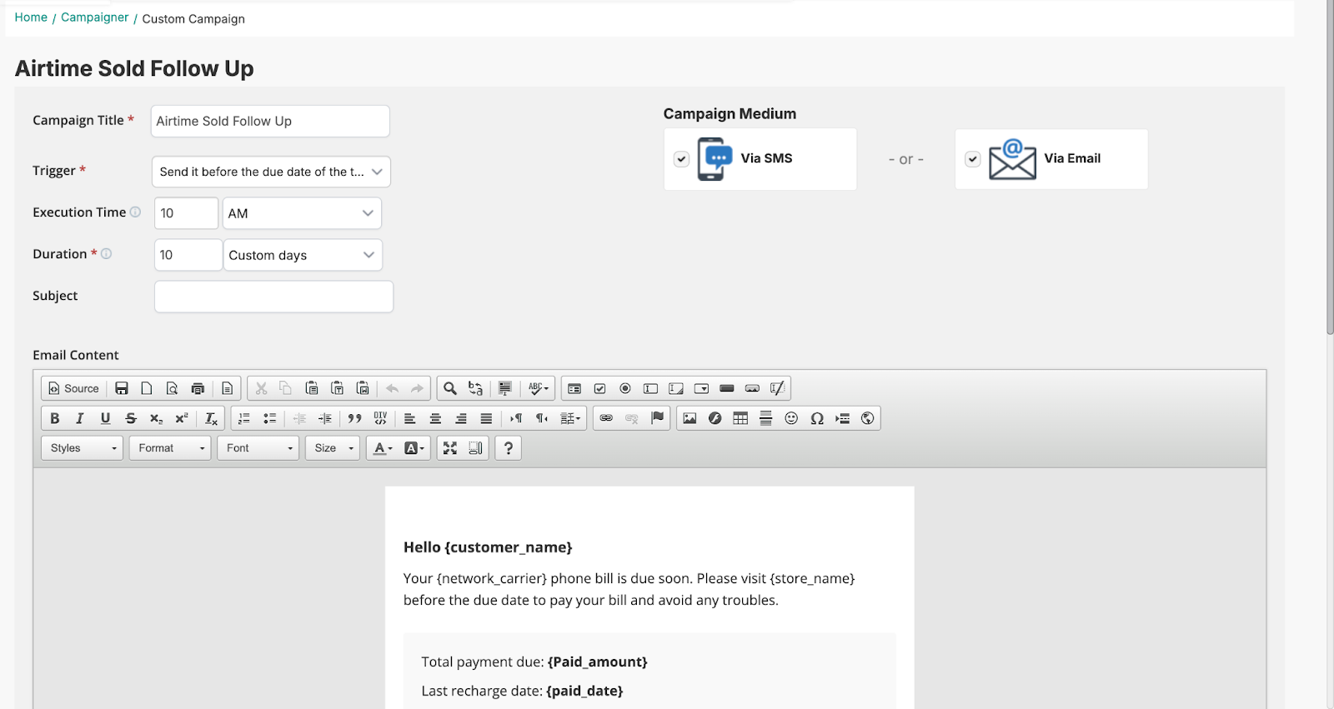Align text left in editor
1334x709 pixels.
coord(409,418)
